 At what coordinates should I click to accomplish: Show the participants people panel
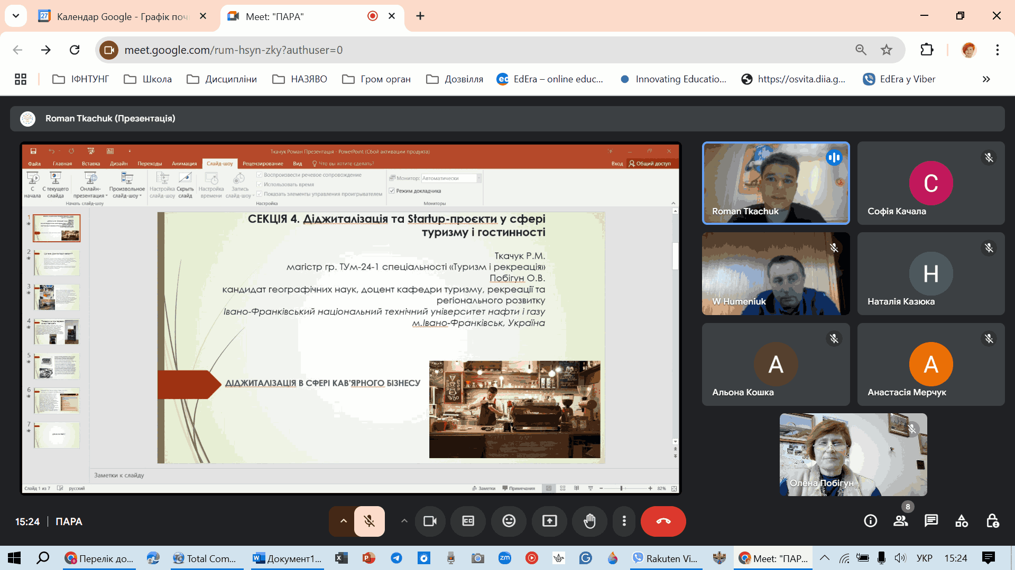pyautogui.click(x=900, y=521)
